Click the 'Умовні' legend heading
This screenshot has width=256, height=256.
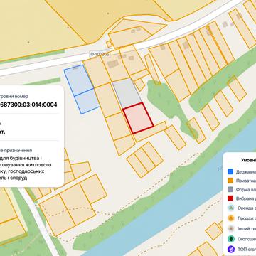coord(248,160)
